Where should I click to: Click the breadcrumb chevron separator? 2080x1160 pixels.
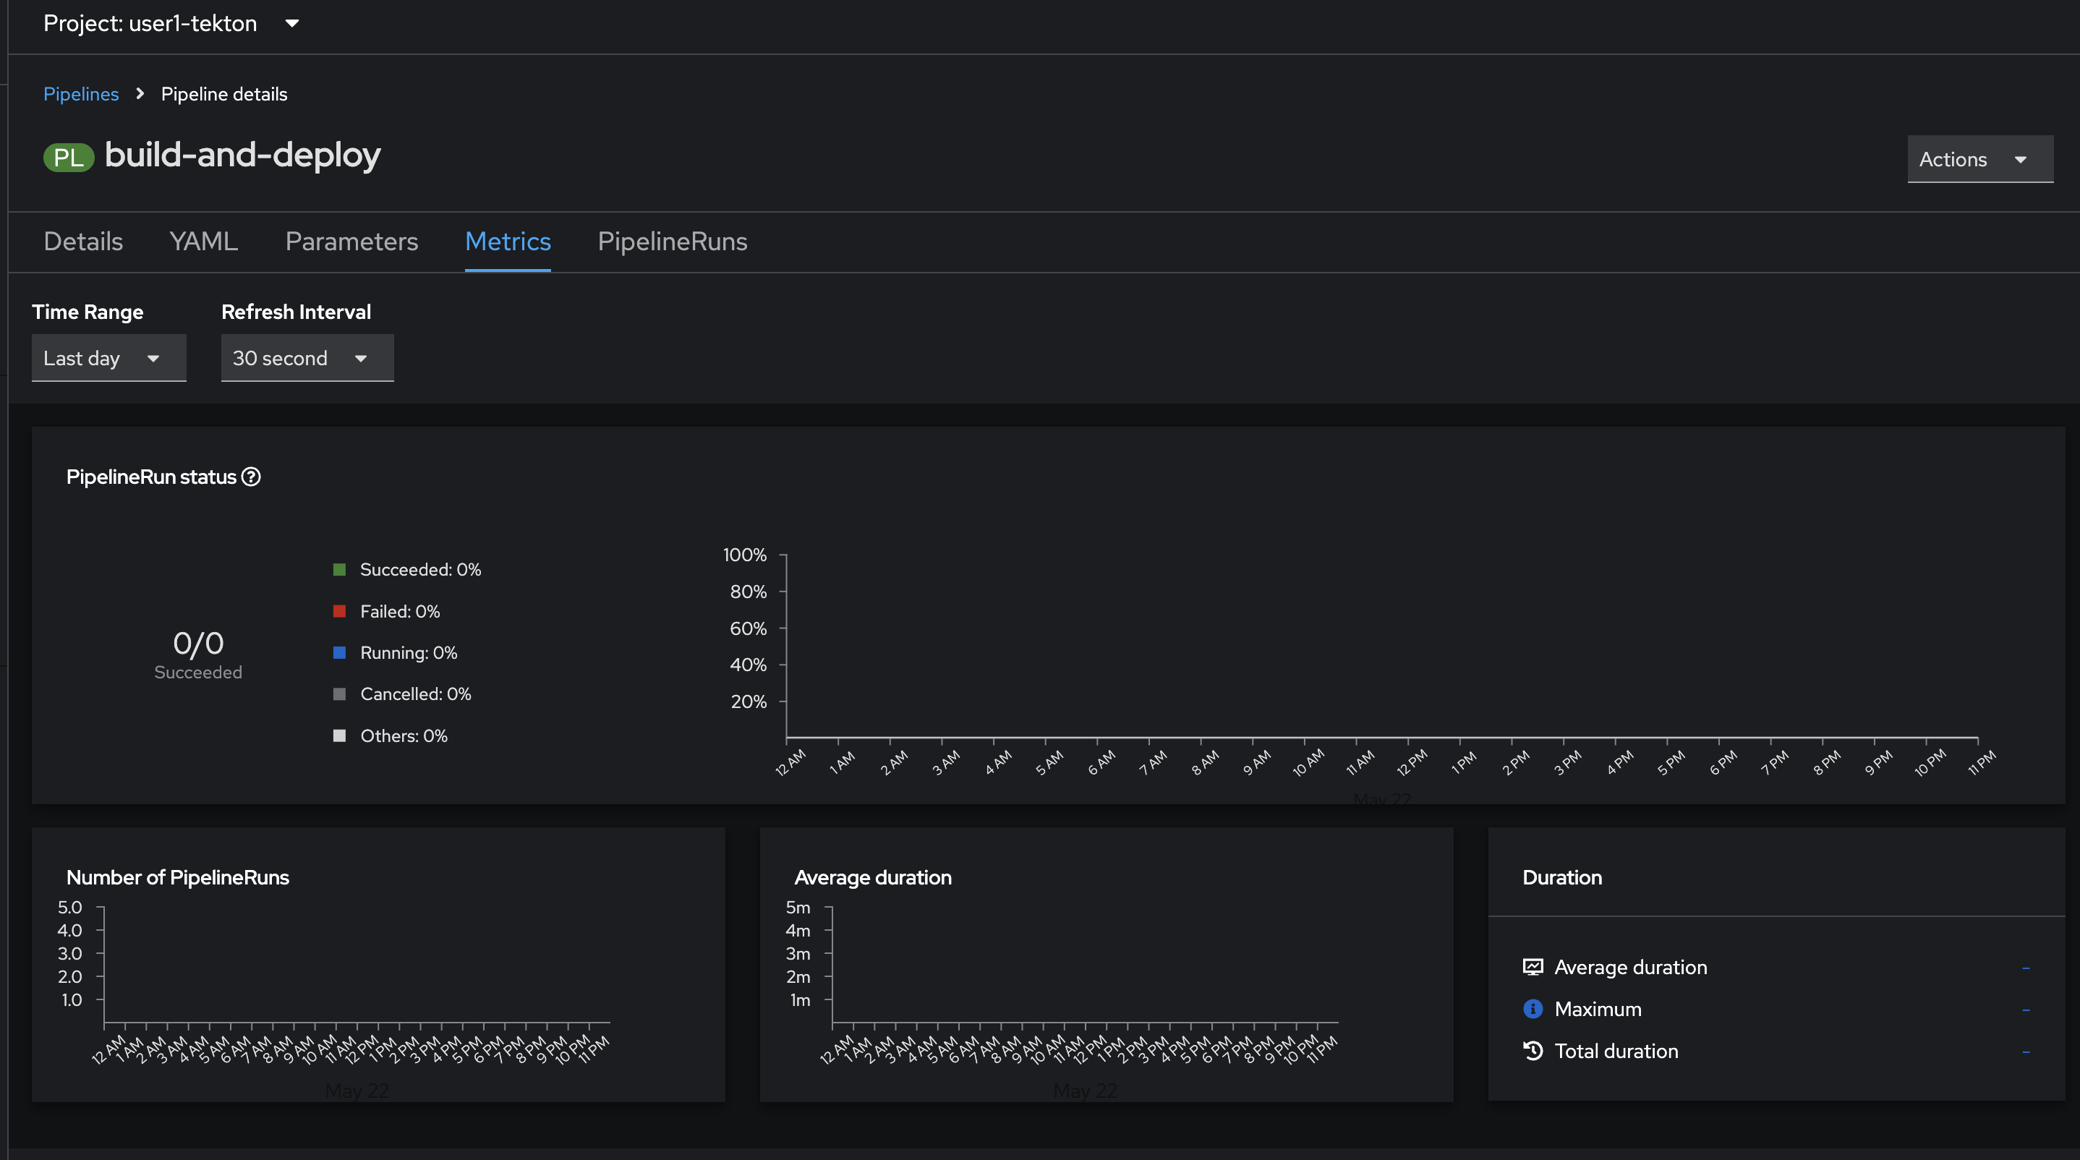point(140,93)
